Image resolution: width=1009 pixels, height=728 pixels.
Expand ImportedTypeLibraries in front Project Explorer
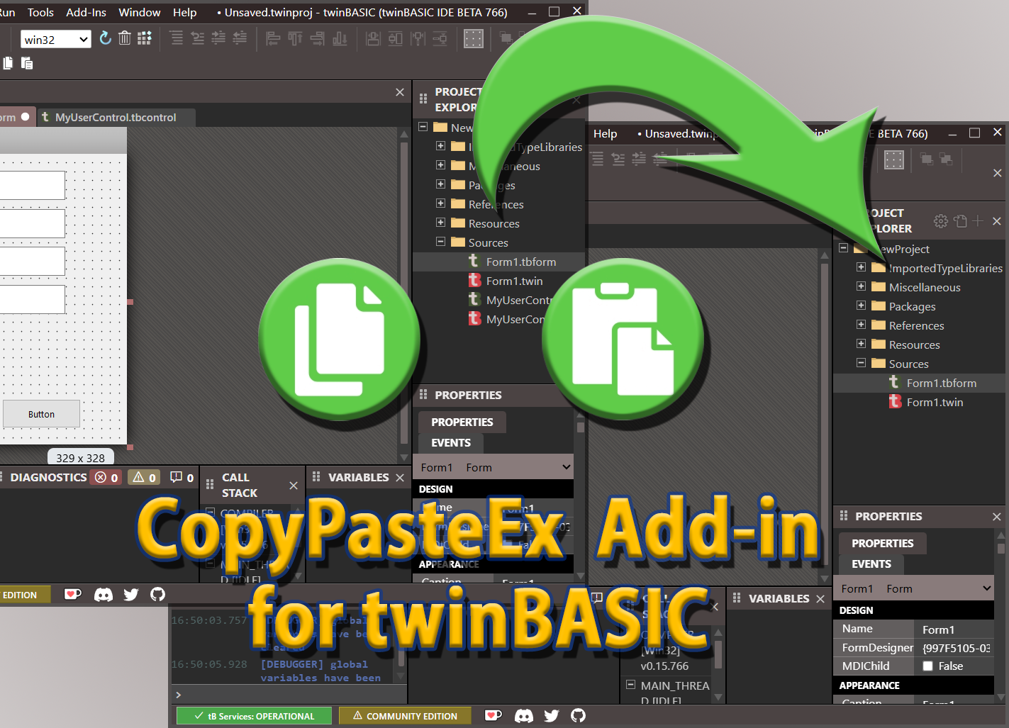pyautogui.click(x=861, y=267)
